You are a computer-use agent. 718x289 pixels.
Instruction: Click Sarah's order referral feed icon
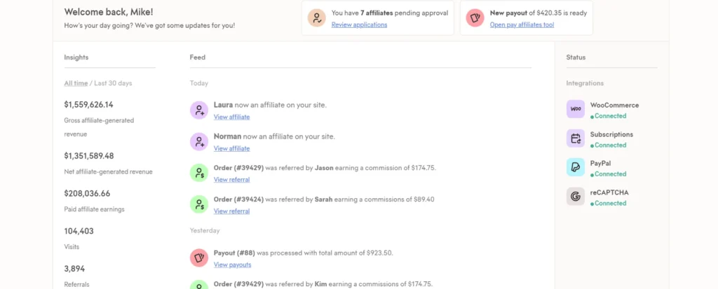click(199, 204)
